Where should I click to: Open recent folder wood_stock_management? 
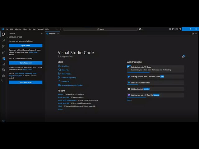(x=67, y=100)
